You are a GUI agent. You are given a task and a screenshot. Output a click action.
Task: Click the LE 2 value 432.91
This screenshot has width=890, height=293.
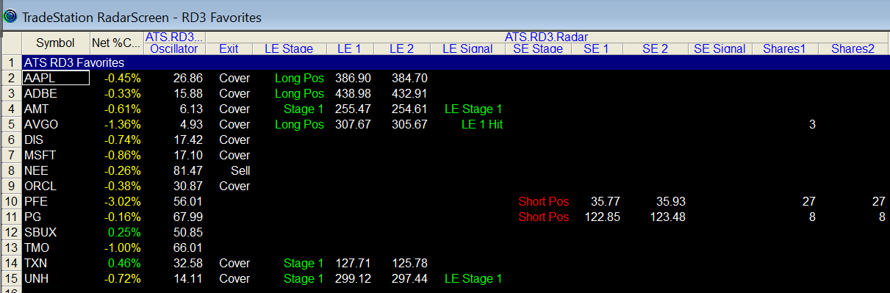pos(410,93)
